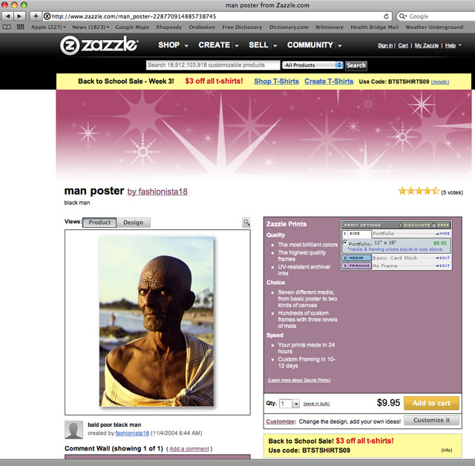Open the My Zazzle link
Screen dimensions: 475x466
tap(427, 45)
